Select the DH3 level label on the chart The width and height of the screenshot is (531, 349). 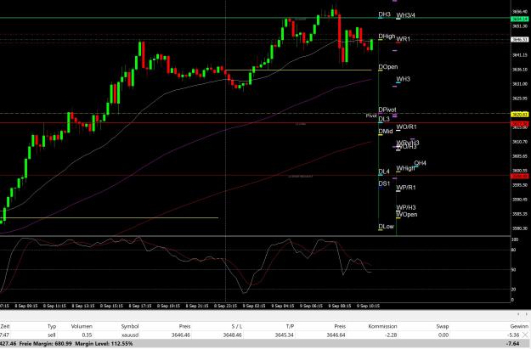coord(384,14)
